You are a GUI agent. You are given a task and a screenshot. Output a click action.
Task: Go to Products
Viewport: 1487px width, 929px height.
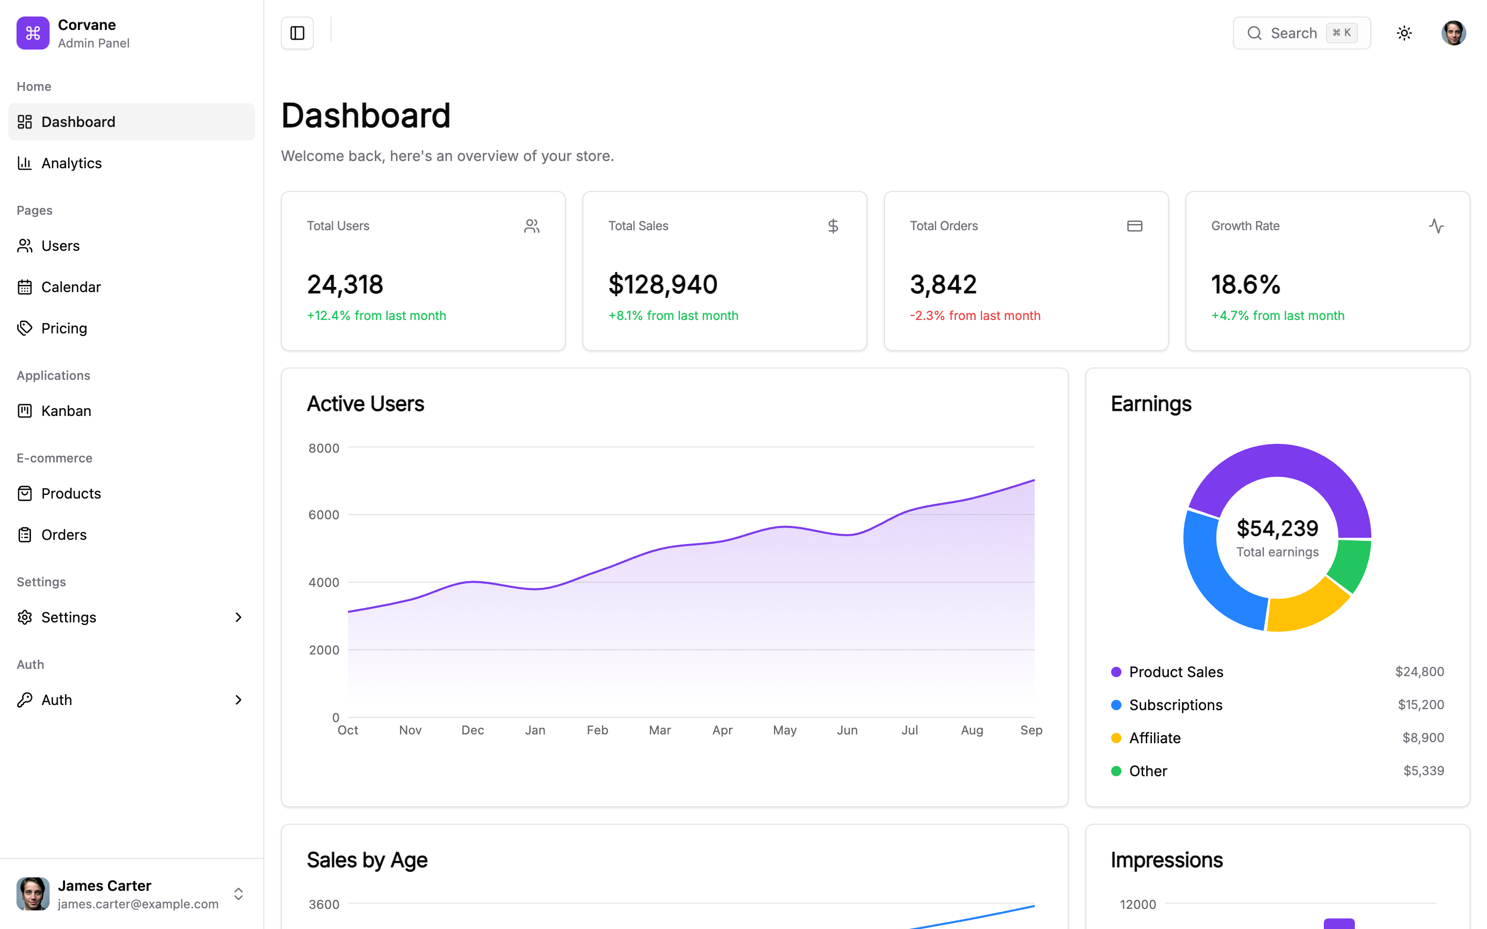(x=132, y=493)
